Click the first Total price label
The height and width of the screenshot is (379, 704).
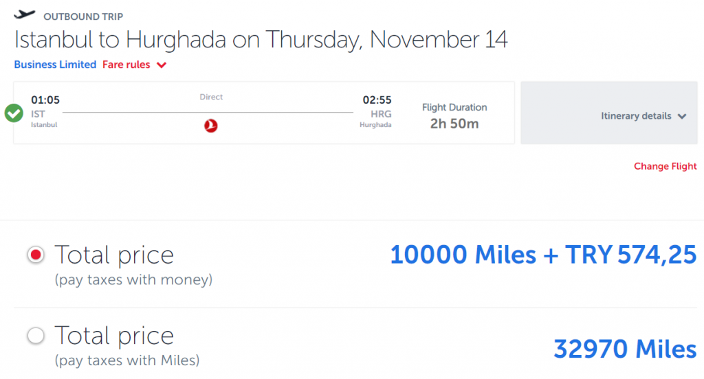coord(114,255)
